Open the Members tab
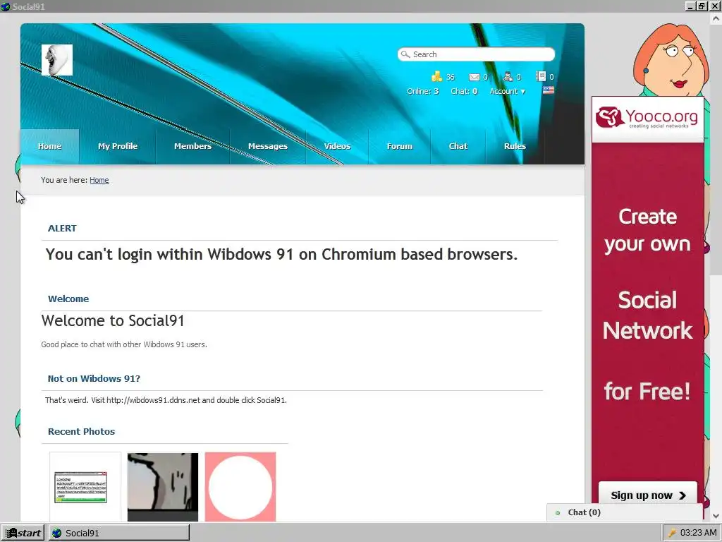This screenshot has height=542, width=722. pos(192,146)
